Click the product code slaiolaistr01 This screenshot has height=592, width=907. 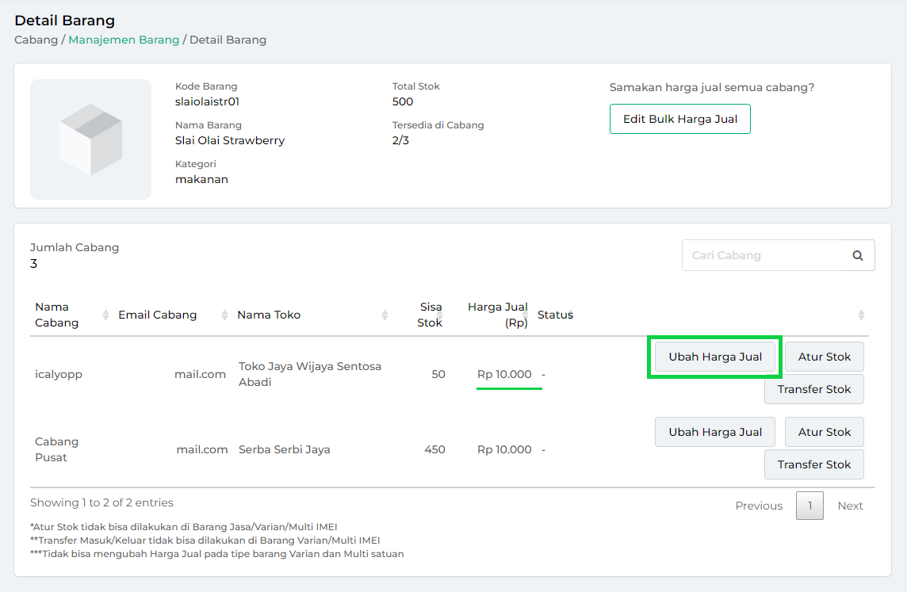[x=207, y=101]
